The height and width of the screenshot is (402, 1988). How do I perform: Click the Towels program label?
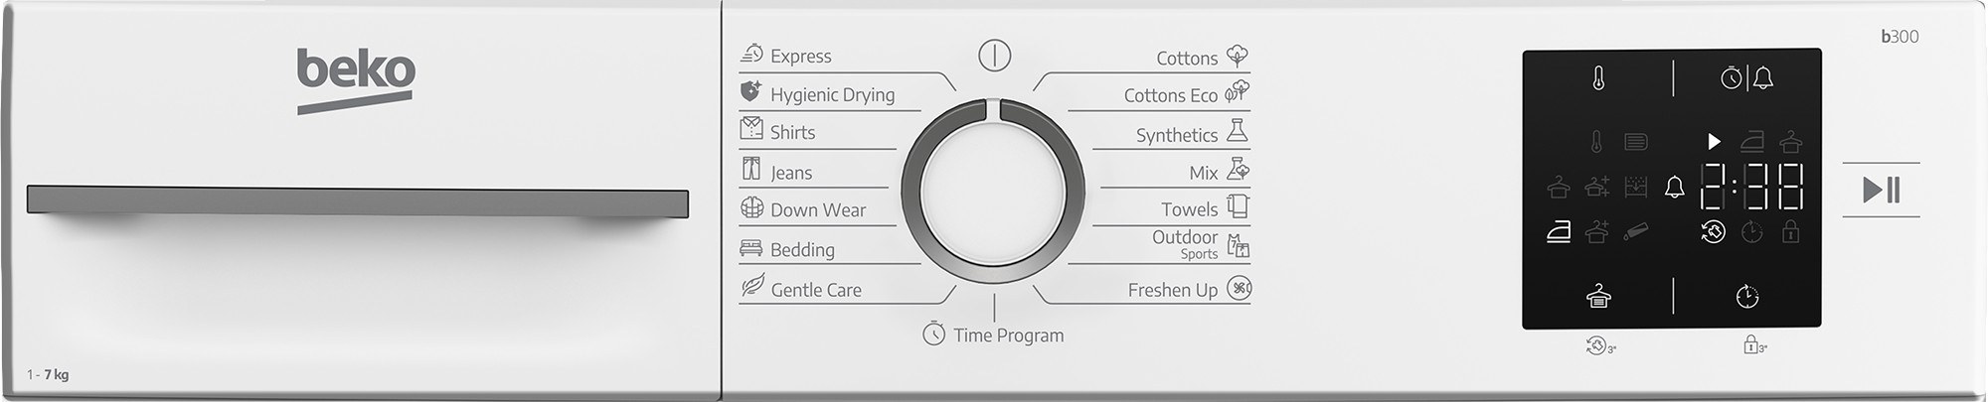tap(1189, 209)
